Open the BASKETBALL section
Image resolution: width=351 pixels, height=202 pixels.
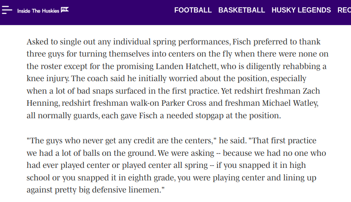tap(241, 10)
